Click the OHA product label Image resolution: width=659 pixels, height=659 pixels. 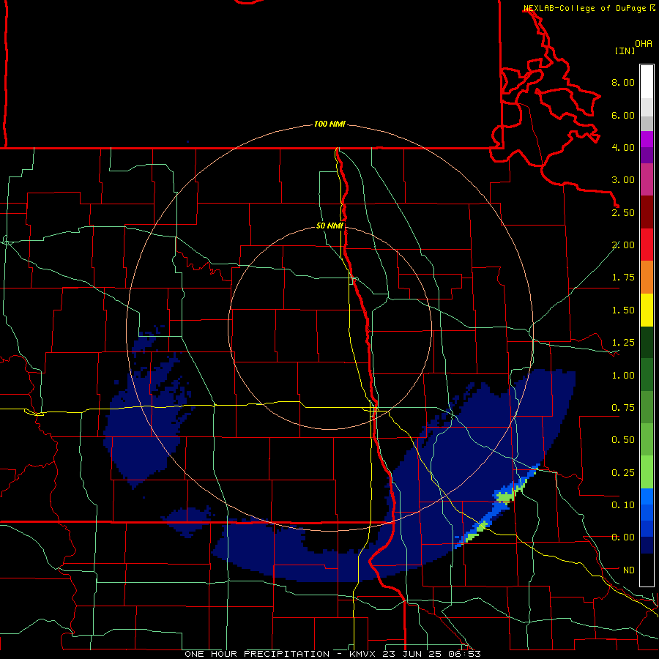(x=644, y=44)
